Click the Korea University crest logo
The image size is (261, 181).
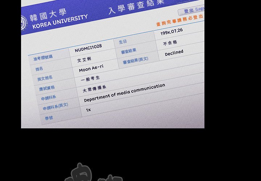pos(24,23)
